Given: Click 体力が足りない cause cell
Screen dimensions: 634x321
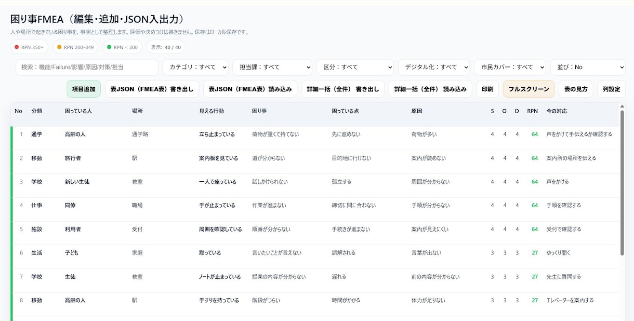Looking at the screenshot, I should tap(428, 300).
